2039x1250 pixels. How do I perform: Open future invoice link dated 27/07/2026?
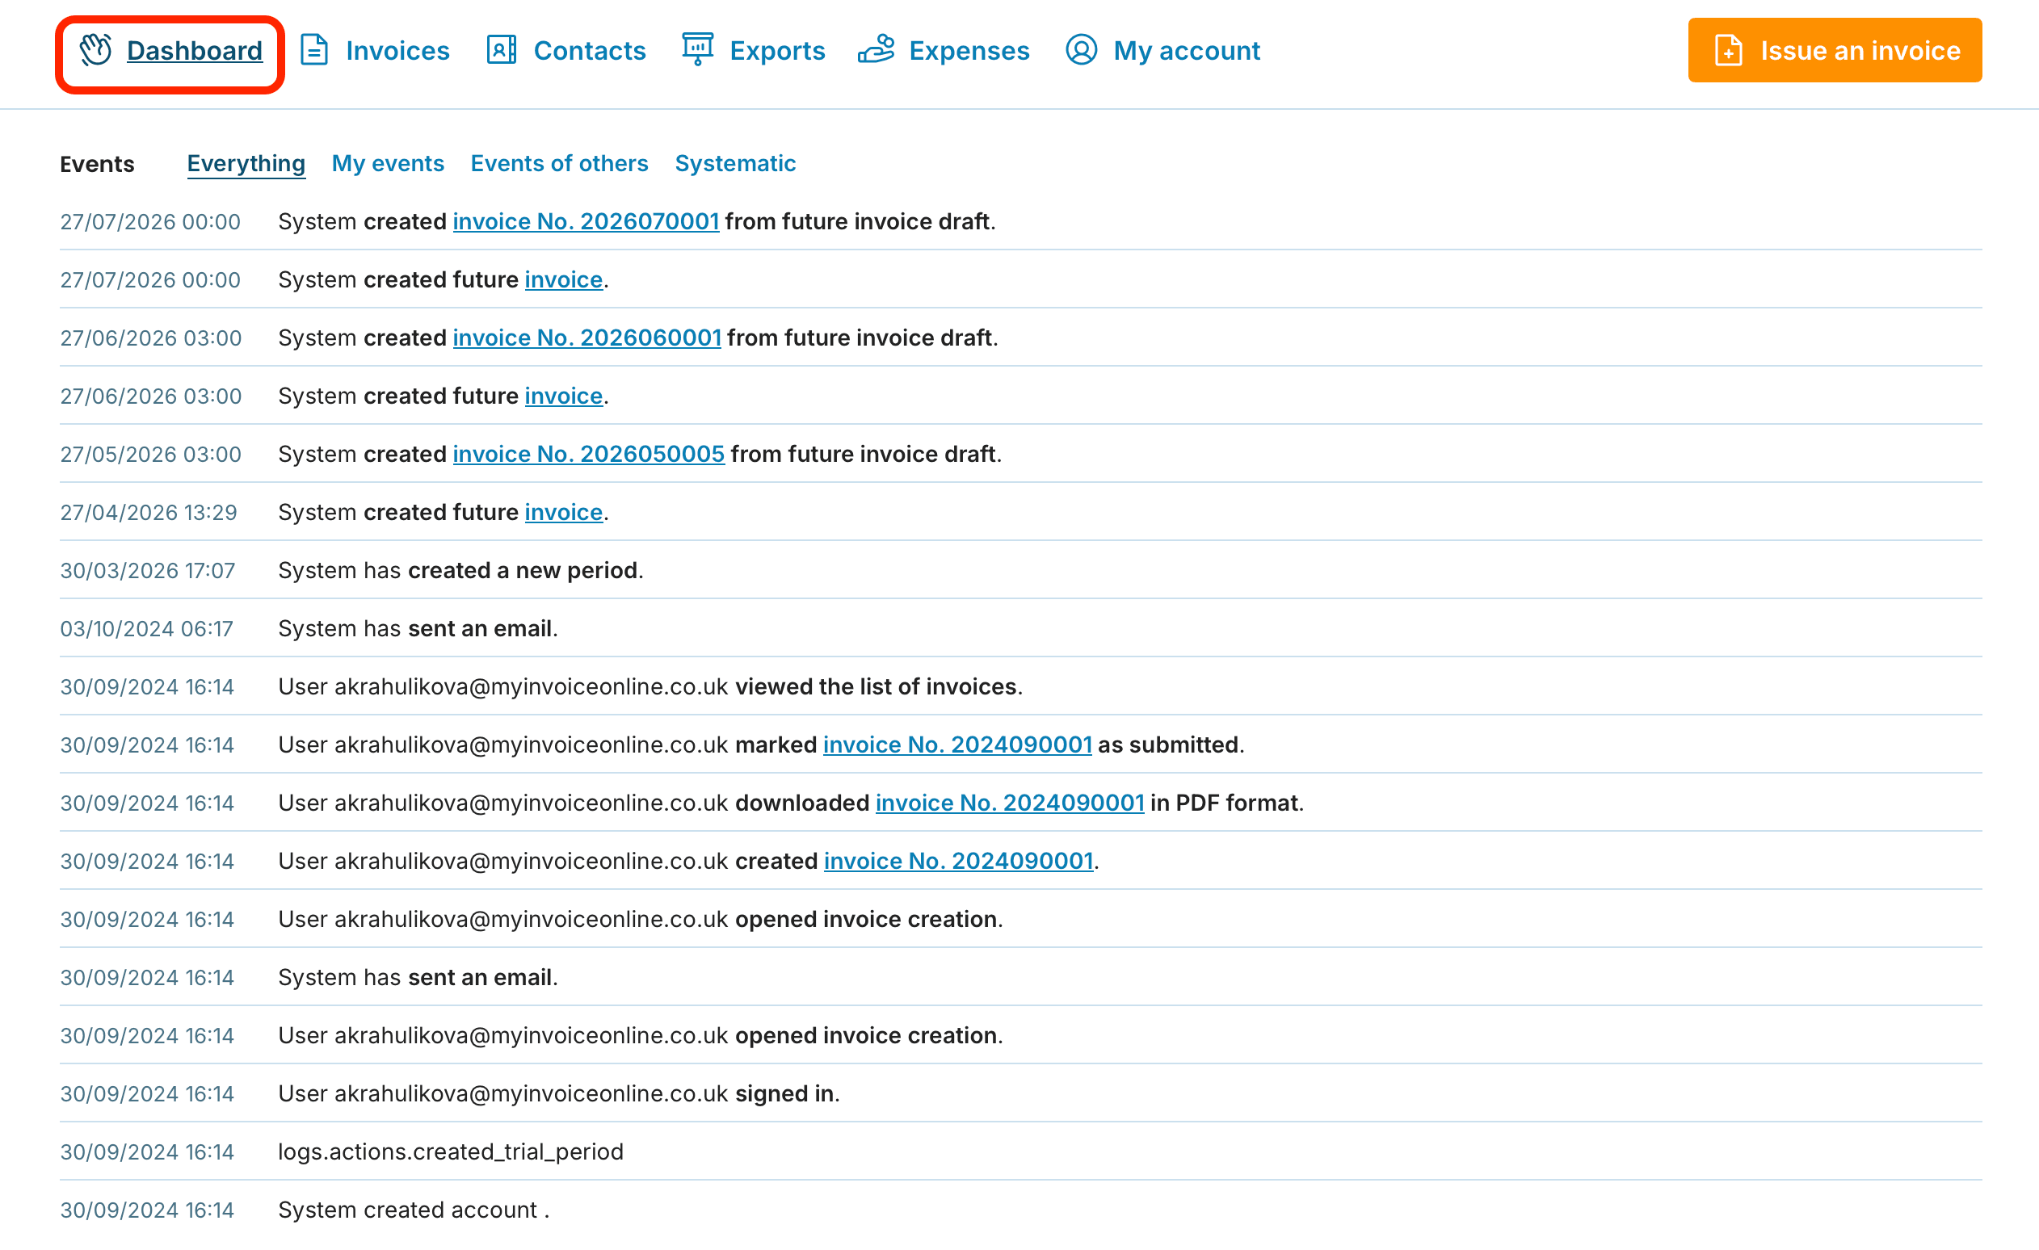[564, 279]
